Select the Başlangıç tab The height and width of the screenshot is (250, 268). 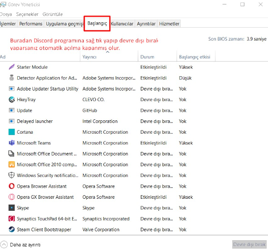pyautogui.click(x=97, y=23)
